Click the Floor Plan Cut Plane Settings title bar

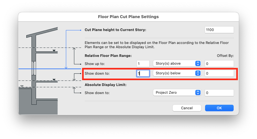click(x=128, y=17)
